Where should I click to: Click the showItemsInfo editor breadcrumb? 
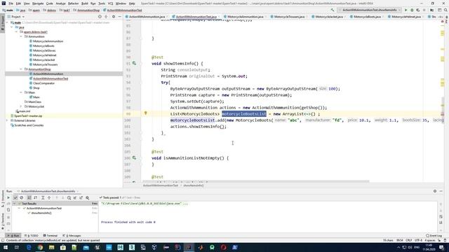point(194,185)
